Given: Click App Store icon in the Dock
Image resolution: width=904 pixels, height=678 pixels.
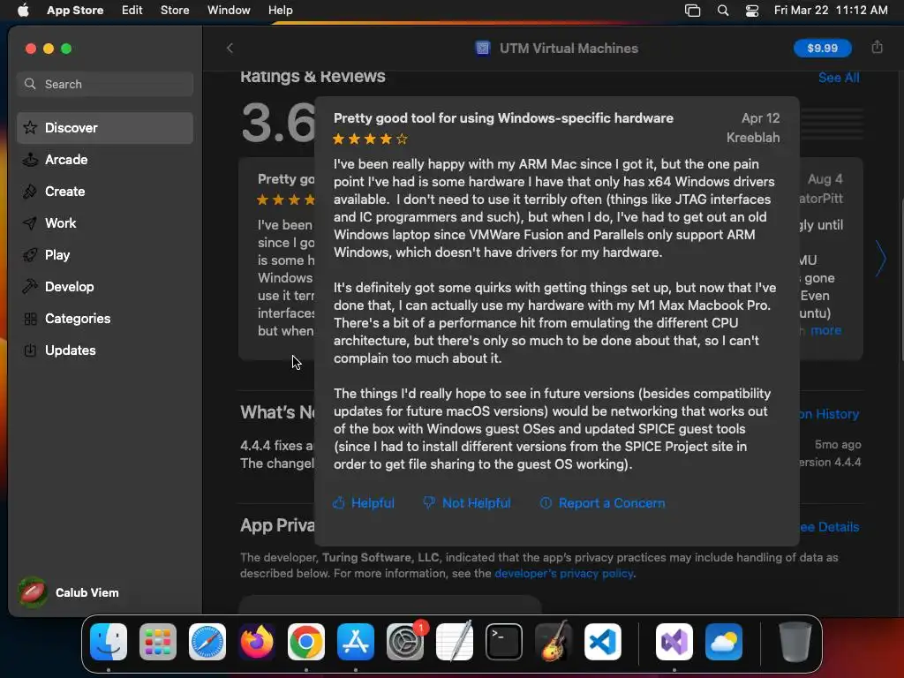Looking at the screenshot, I should click(356, 642).
